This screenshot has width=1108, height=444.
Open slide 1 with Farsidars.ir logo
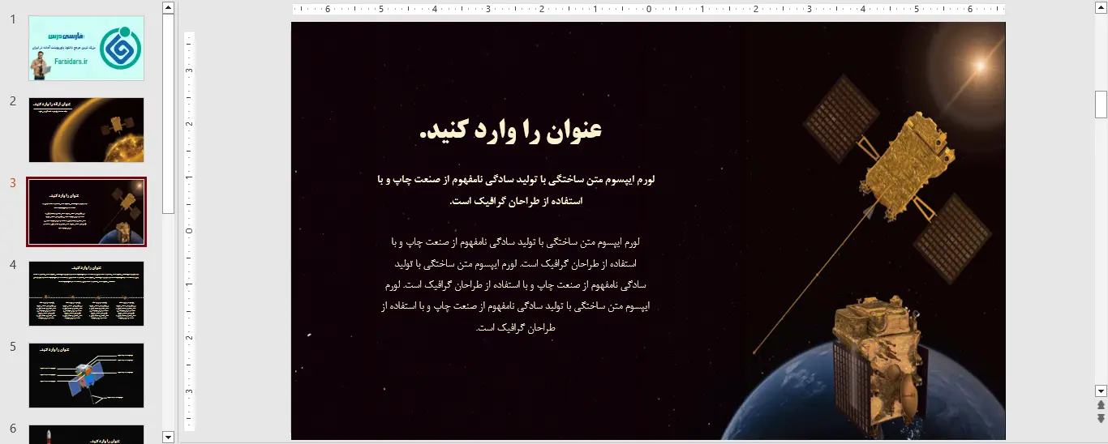[x=86, y=48]
